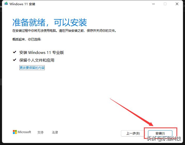The image size is (185, 145).
Task: Click the 安装(I) install button
Action: point(160,133)
